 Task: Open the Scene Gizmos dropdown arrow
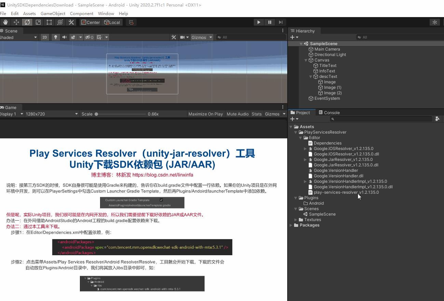point(211,37)
